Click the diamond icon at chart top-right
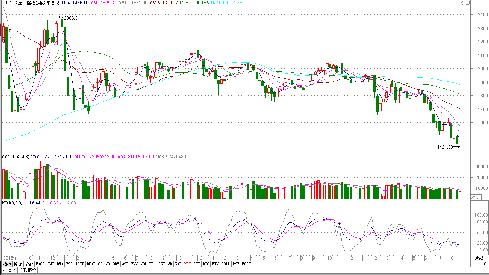The width and height of the screenshot is (489, 275). coord(462,3)
